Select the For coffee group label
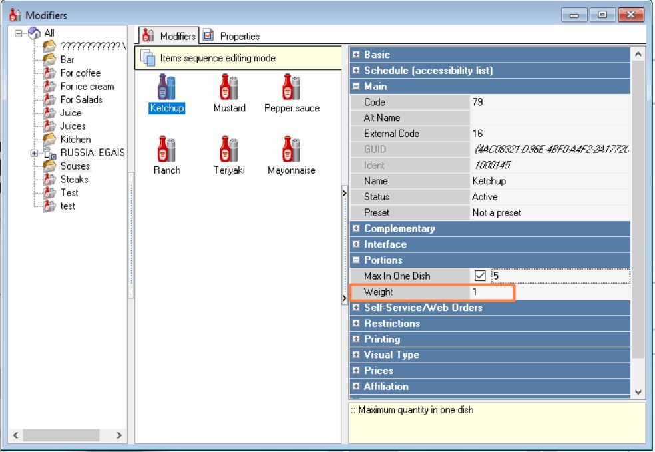Screen dimensions: 655x452 click(x=81, y=73)
